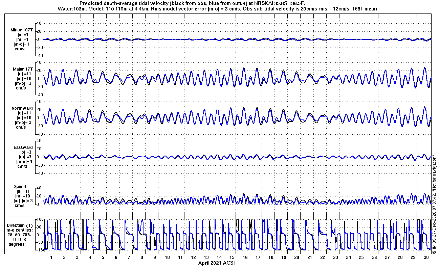Click '|o| =11' under Northward

[24, 113]
